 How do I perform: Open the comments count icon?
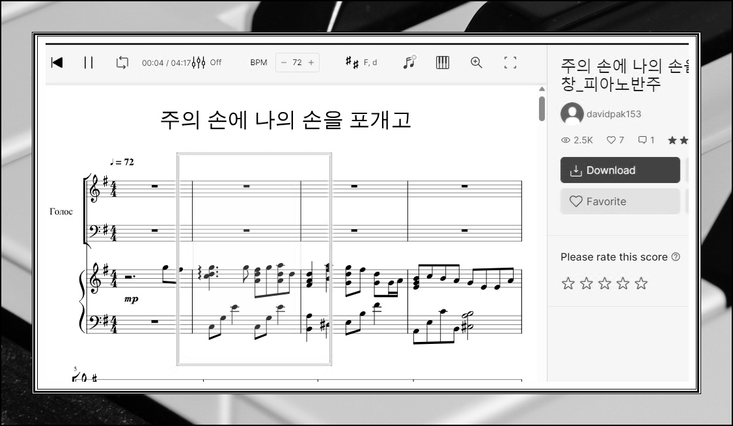point(643,140)
